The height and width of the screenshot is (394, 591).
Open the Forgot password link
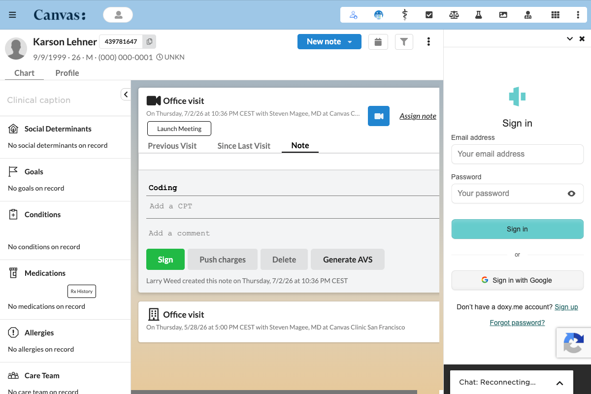(x=517, y=323)
